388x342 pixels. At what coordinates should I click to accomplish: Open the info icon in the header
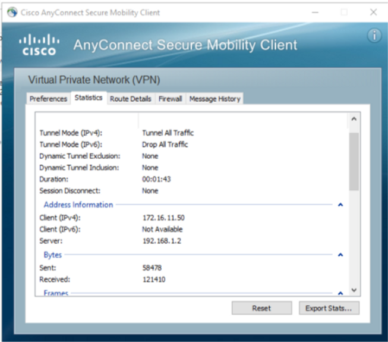[374, 36]
